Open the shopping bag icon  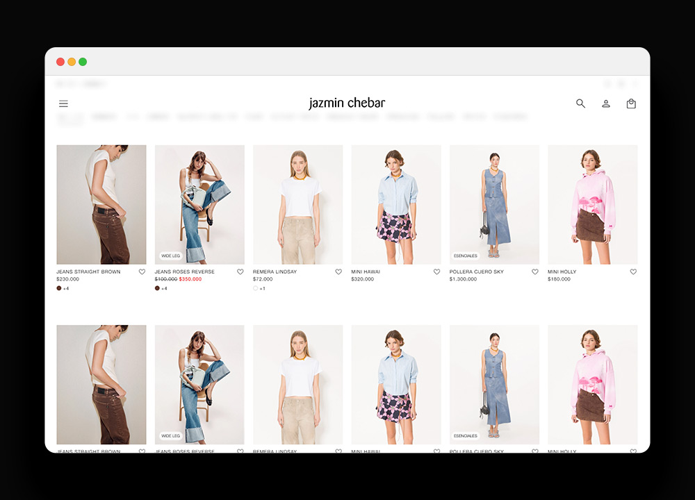click(631, 103)
